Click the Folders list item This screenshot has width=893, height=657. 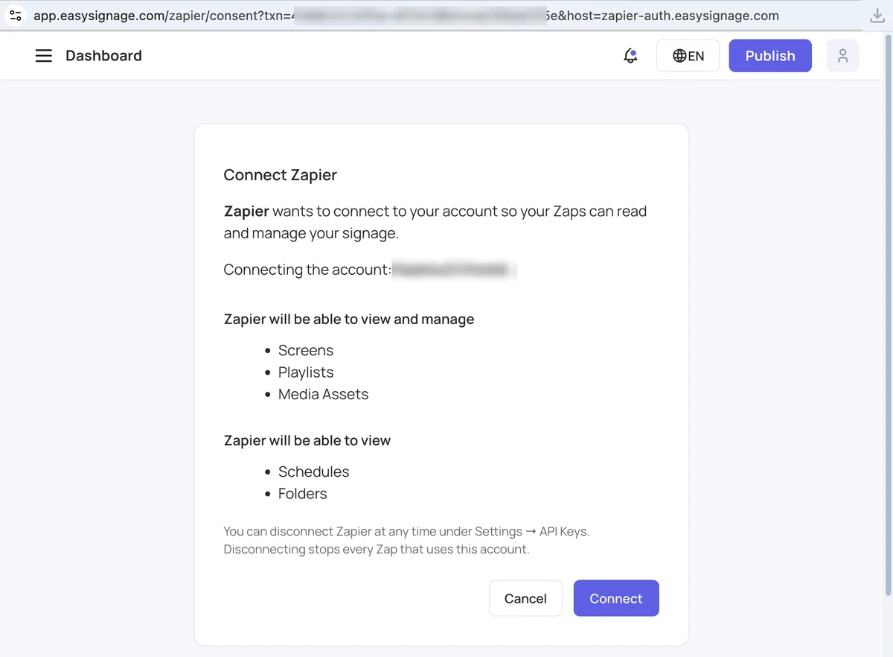click(302, 493)
